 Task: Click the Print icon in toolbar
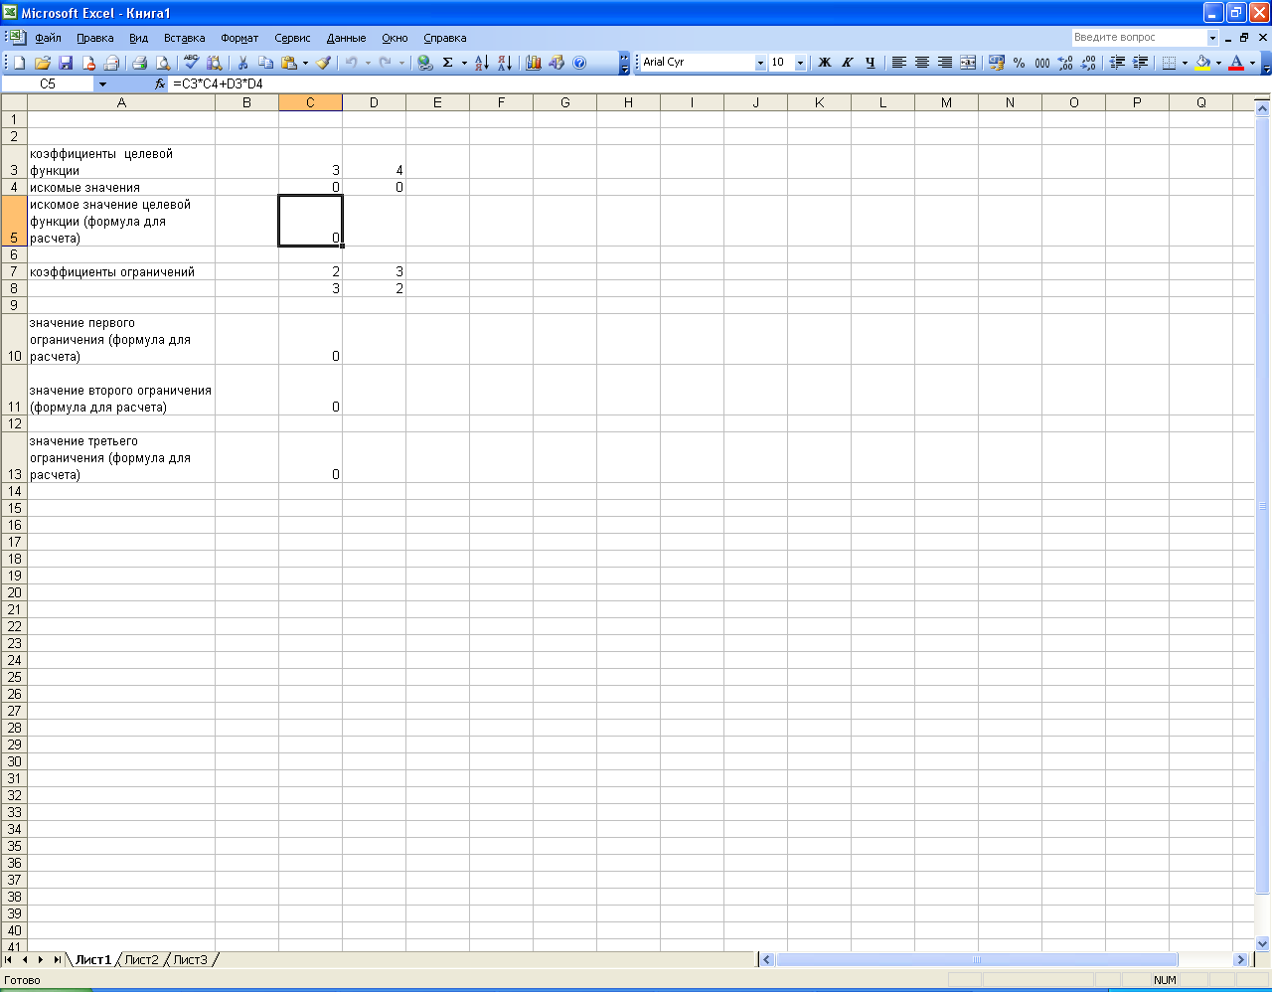coord(140,63)
